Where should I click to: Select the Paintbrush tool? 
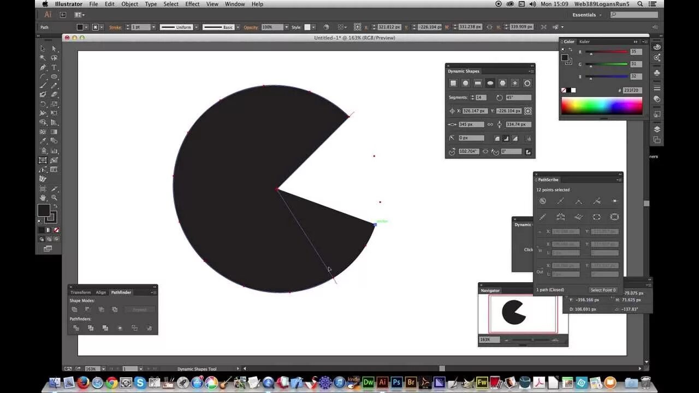point(43,86)
